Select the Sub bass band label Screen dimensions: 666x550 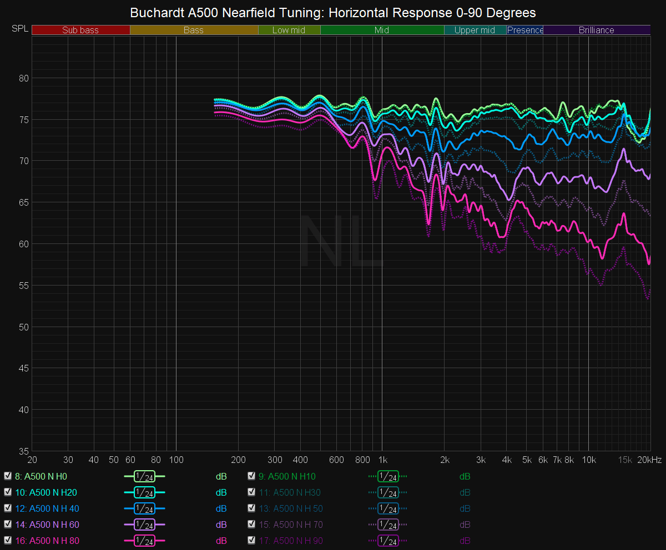[x=80, y=30]
